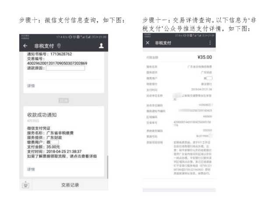
Task: Open 详情 link under 收款成功通知 card
Action: pos(31,169)
